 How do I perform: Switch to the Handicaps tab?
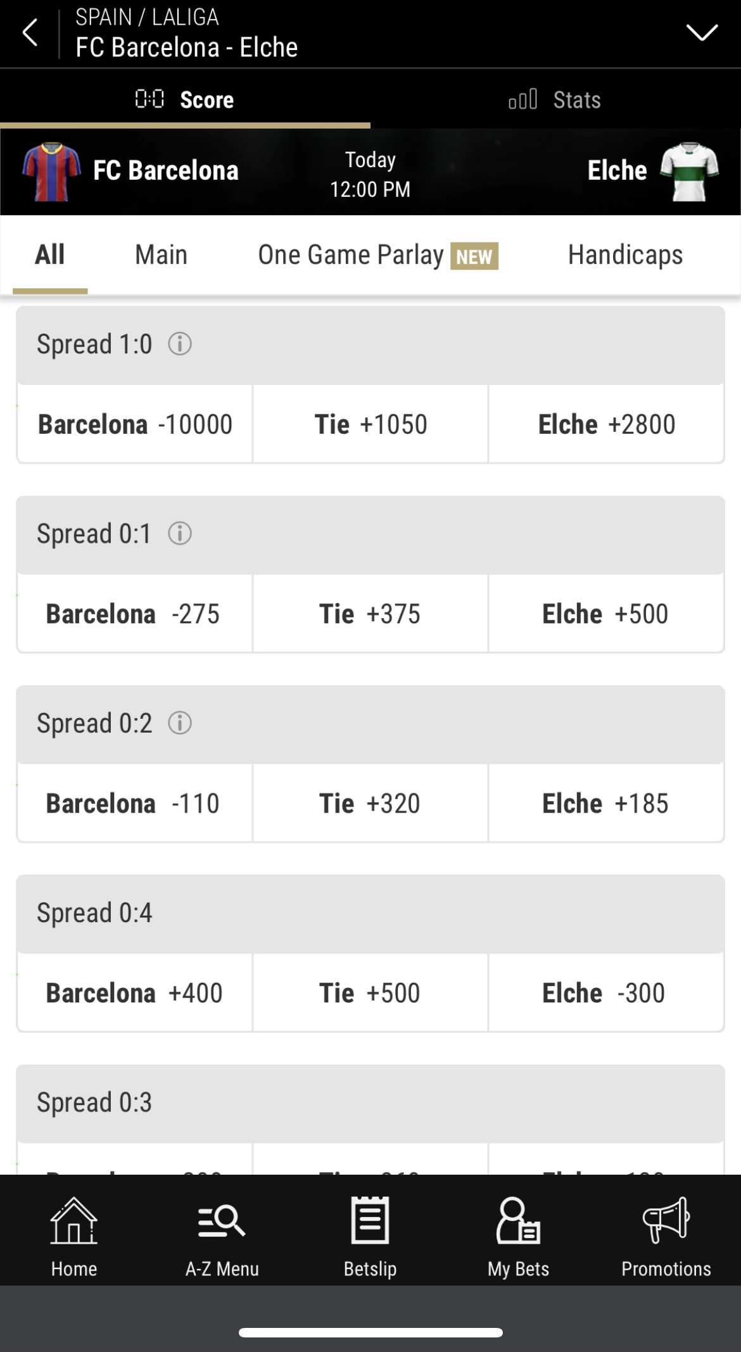(625, 255)
